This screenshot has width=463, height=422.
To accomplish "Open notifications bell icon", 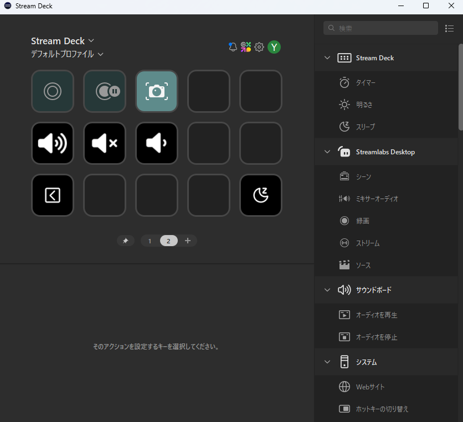I will pyautogui.click(x=233, y=47).
